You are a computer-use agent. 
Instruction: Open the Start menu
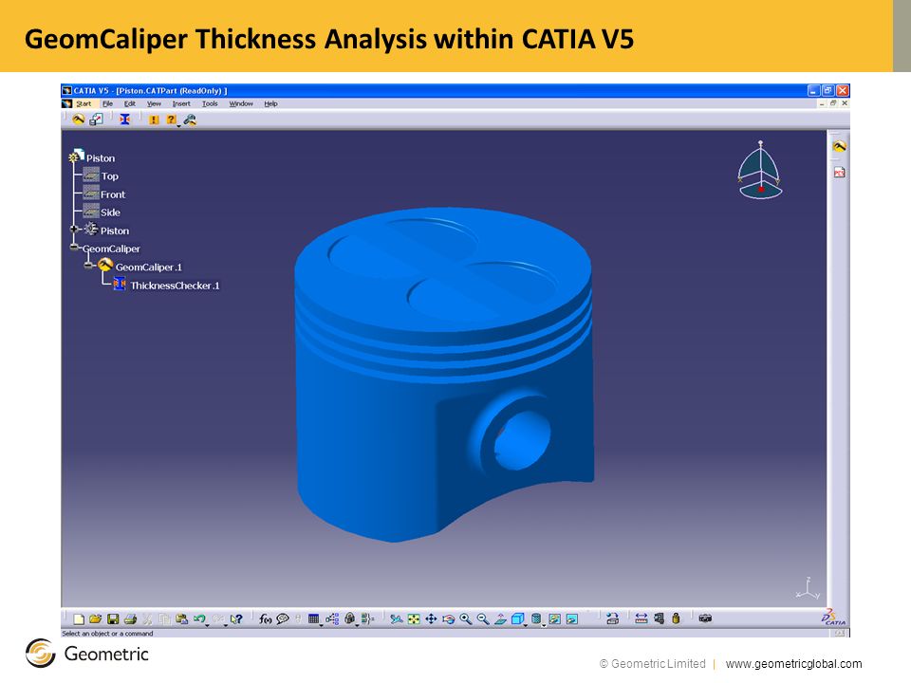pos(84,104)
